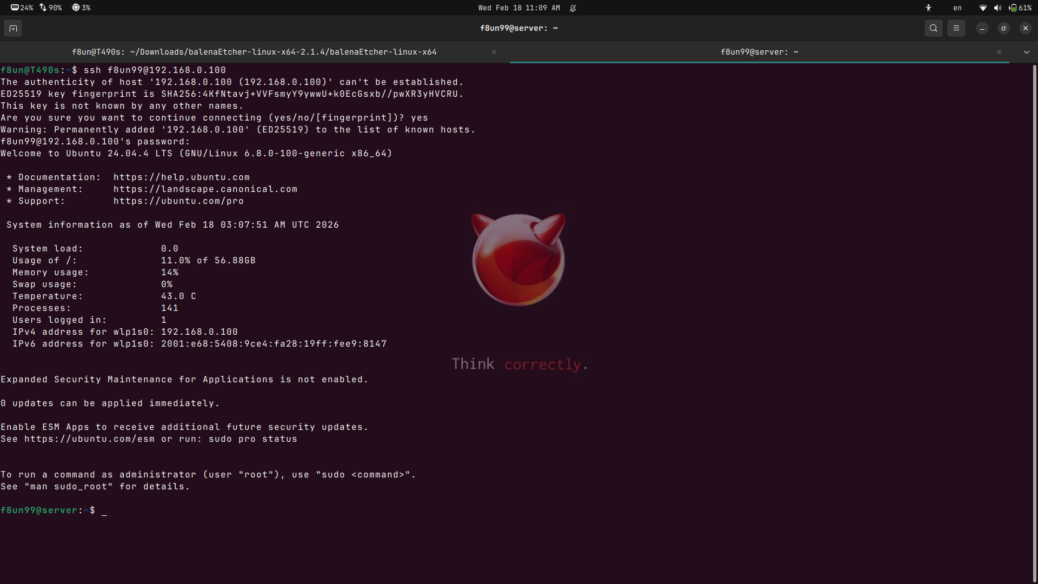Viewport: 1038px width, 584px height.
Task: Open the hamburger main menu
Action: click(x=956, y=28)
